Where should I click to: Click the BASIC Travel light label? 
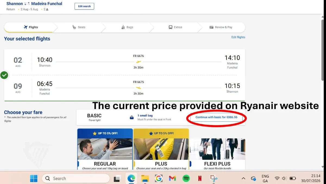(x=94, y=117)
